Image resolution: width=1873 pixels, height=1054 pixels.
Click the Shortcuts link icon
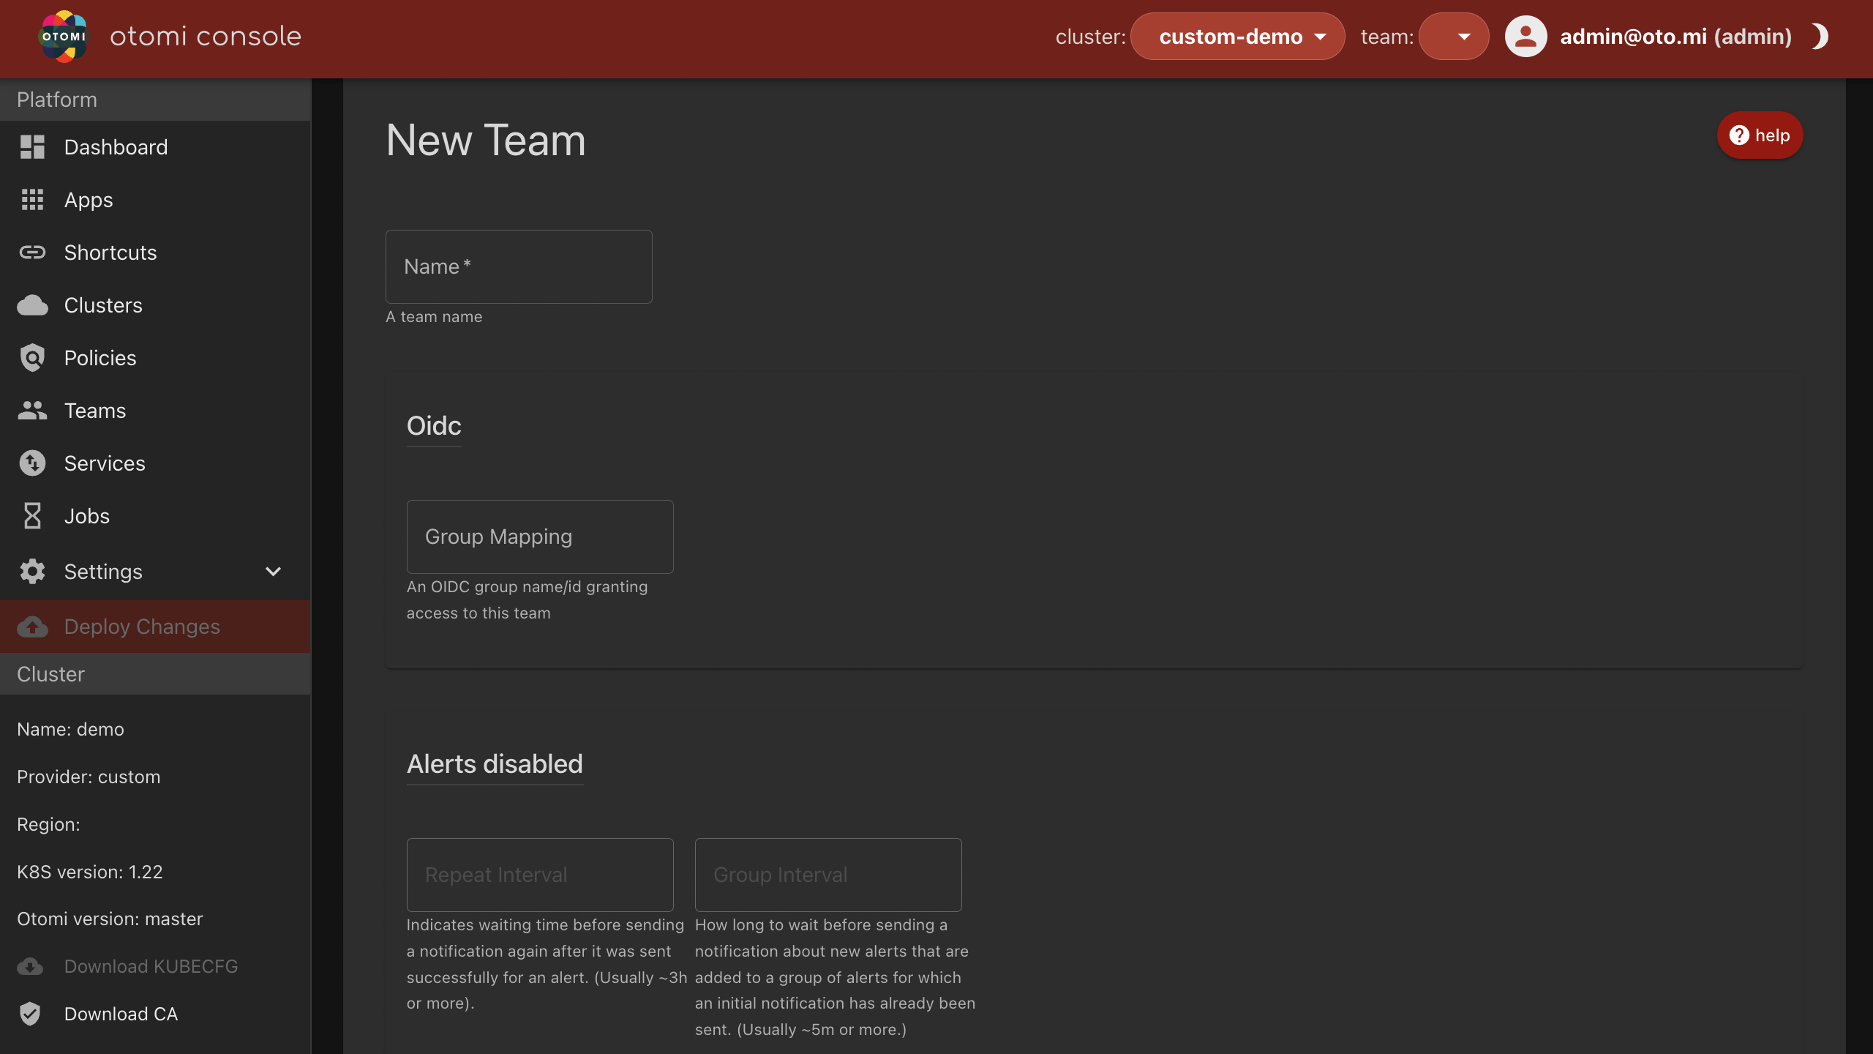pos(32,253)
